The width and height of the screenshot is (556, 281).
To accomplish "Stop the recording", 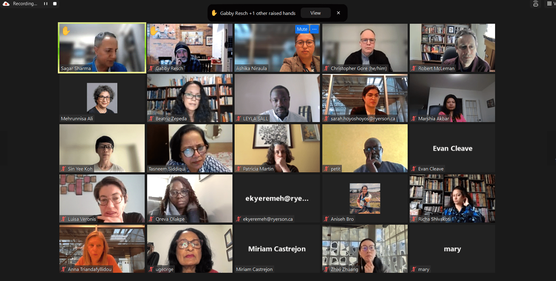I will [x=55, y=4].
